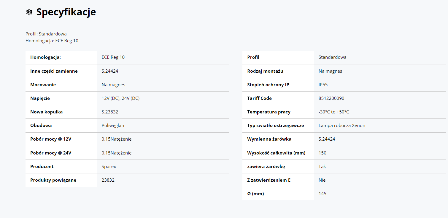448x218 pixels.
Task: Click the S.24424 value for Wymienna żarówka
Action: pyautogui.click(x=327, y=139)
